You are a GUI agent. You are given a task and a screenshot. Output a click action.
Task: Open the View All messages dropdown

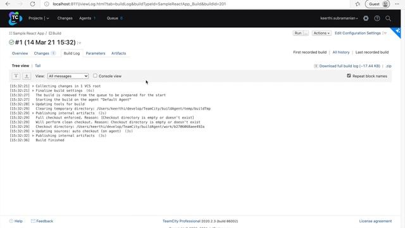[68, 76]
